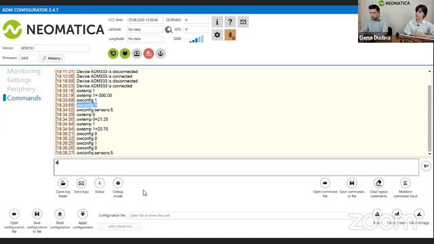Viewport: 434px width, 244px height.
Task: Show device Status
Action: coord(100,183)
